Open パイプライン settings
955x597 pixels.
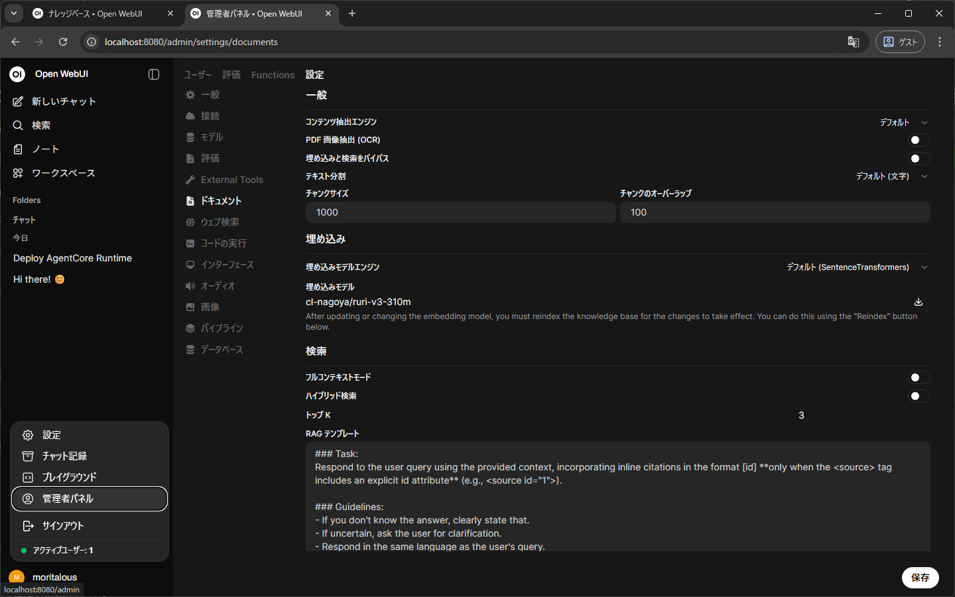(215, 328)
